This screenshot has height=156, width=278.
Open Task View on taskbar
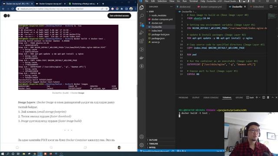18,154
